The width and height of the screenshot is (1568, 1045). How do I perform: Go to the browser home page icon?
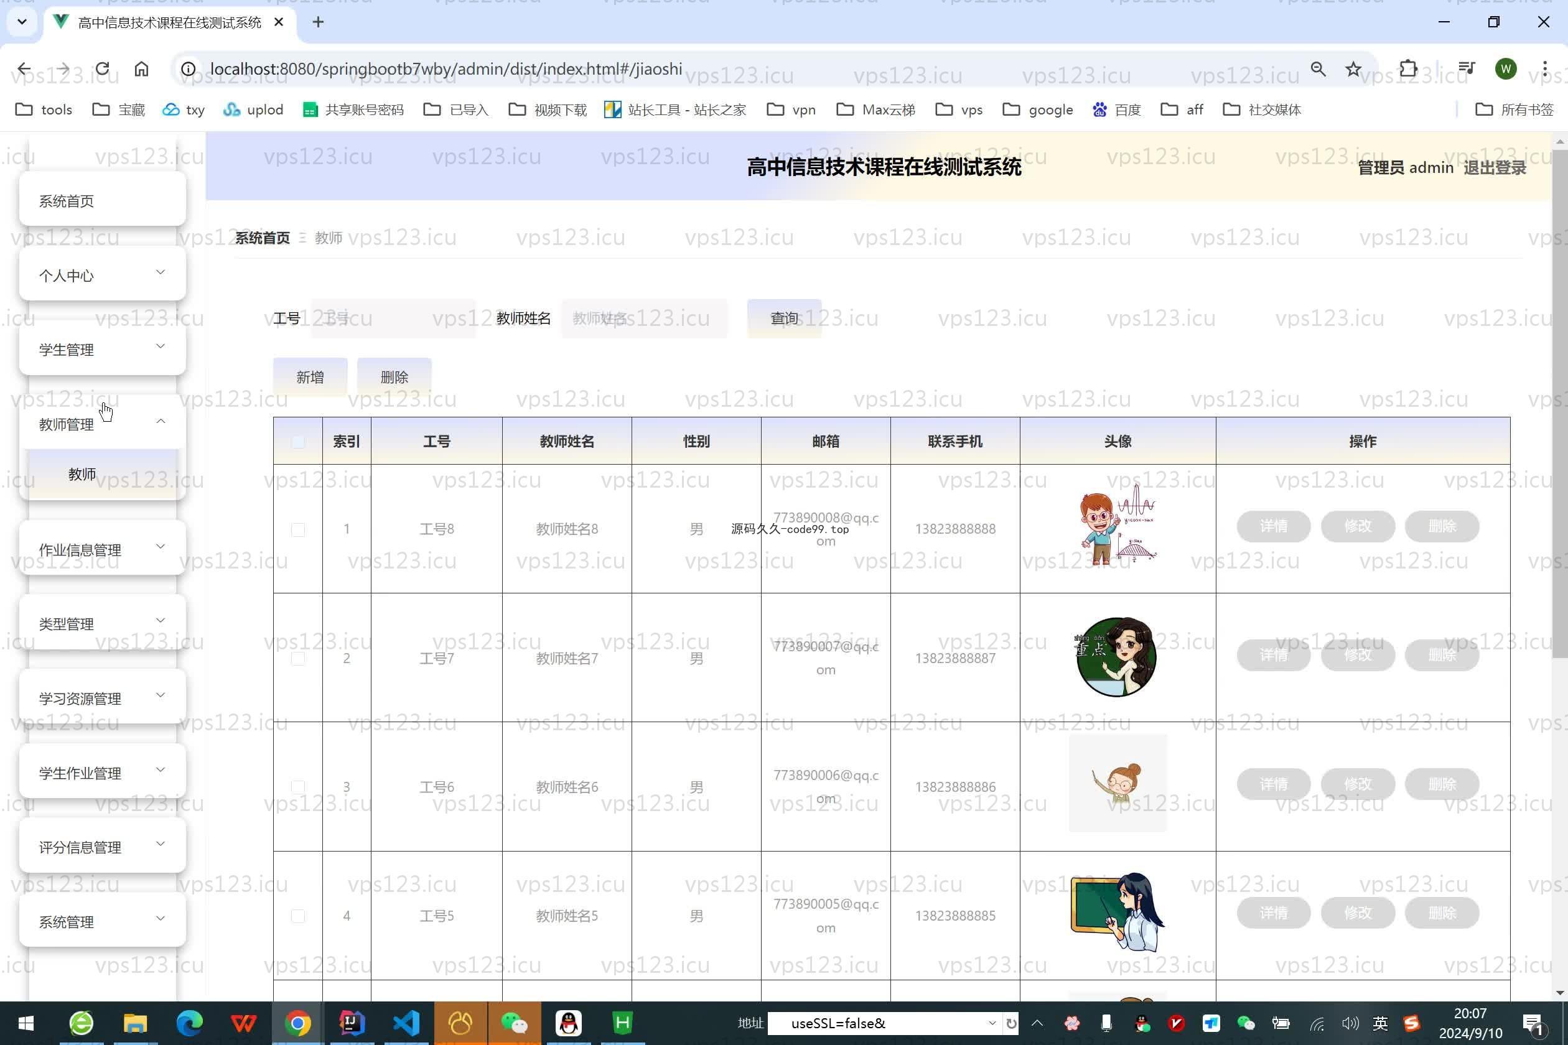(141, 68)
